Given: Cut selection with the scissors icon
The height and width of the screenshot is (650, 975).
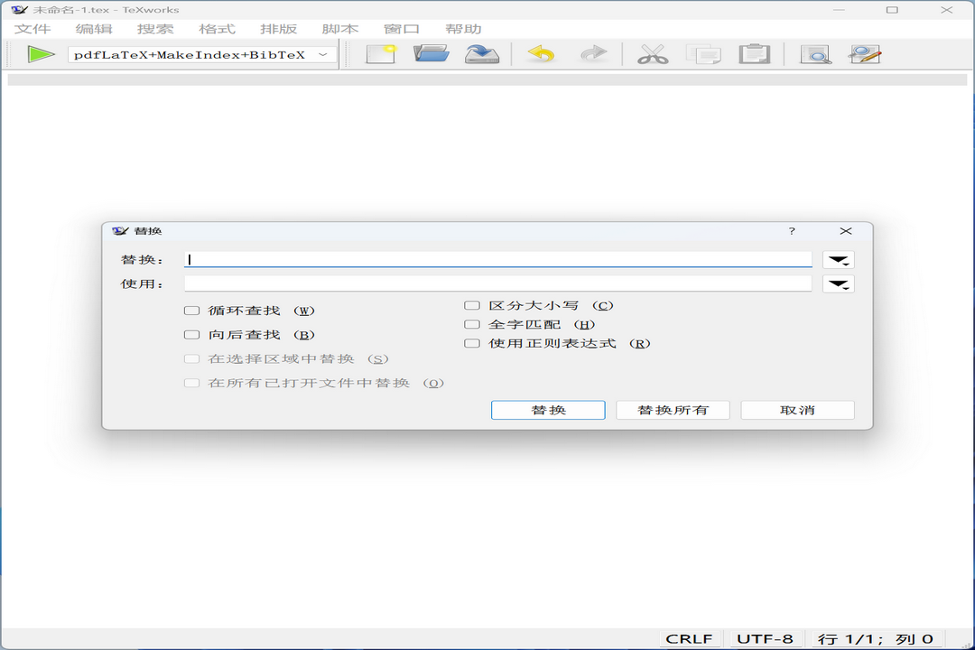Looking at the screenshot, I should tap(652, 52).
